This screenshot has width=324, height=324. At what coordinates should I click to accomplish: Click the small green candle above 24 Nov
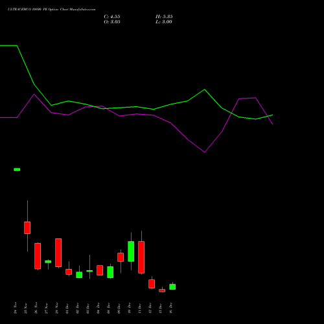(x=17, y=170)
